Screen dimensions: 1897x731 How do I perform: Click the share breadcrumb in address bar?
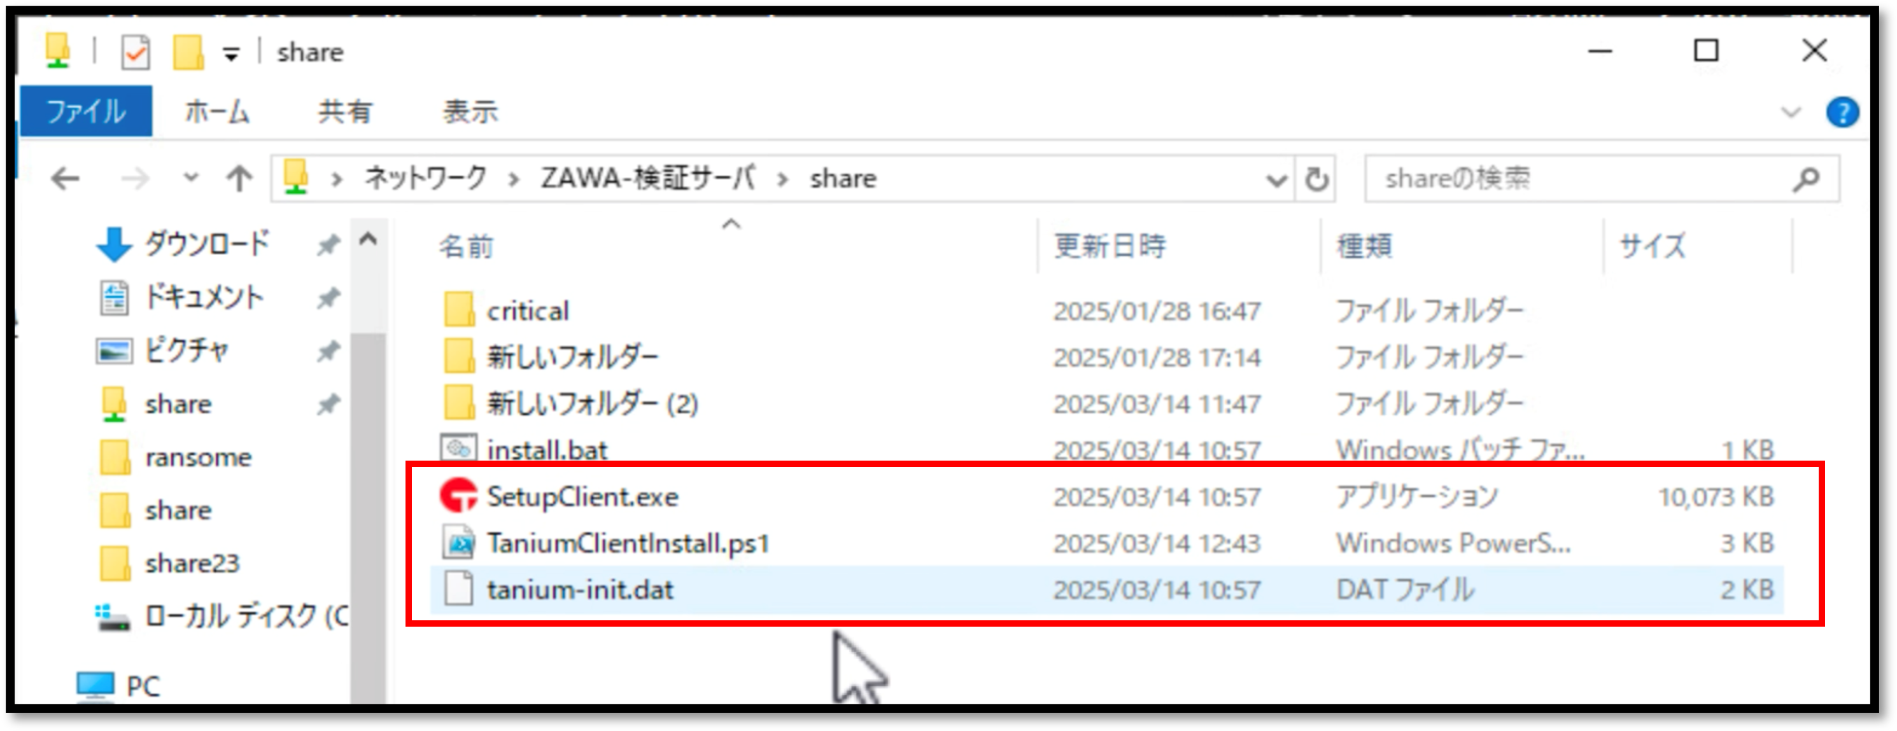843,178
